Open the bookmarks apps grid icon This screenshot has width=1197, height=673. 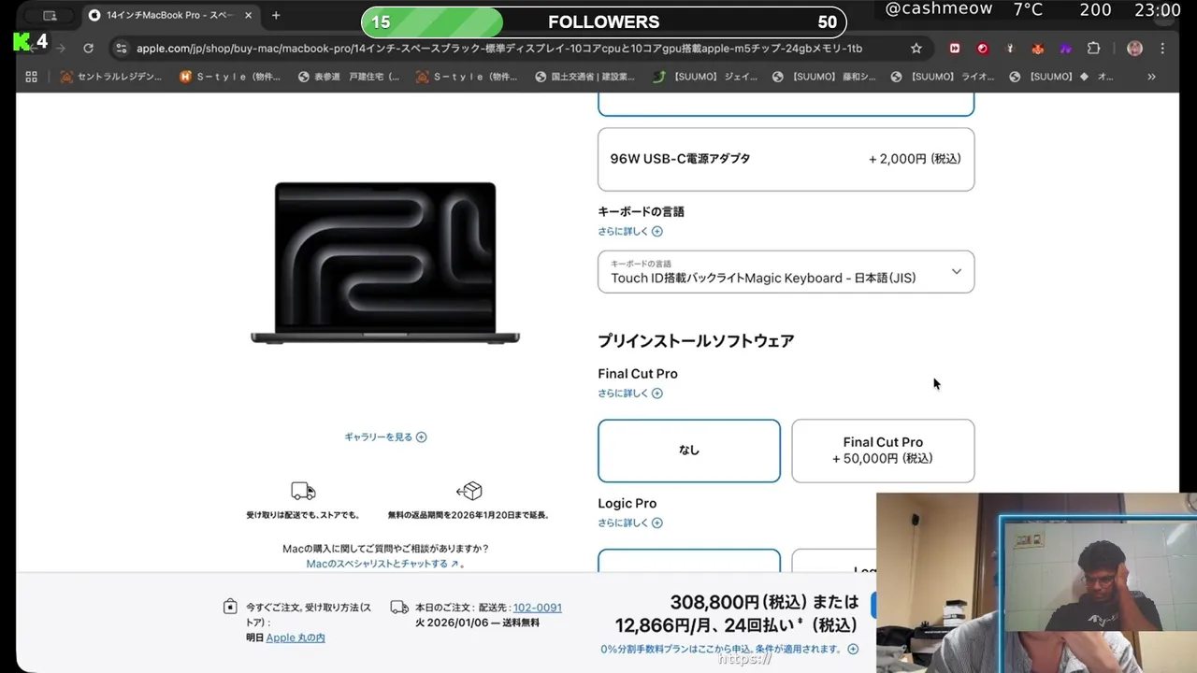coord(31,77)
